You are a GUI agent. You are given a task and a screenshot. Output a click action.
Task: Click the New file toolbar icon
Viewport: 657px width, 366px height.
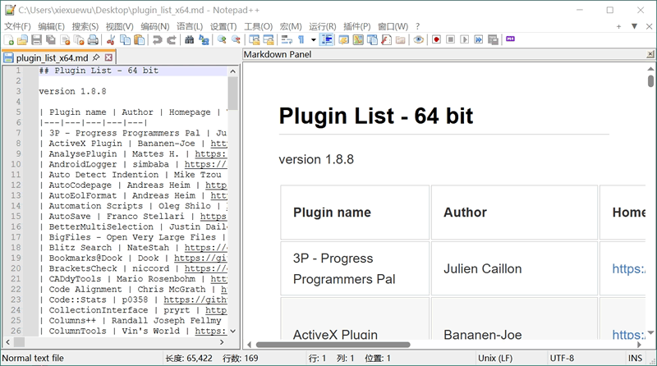tap(8, 39)
